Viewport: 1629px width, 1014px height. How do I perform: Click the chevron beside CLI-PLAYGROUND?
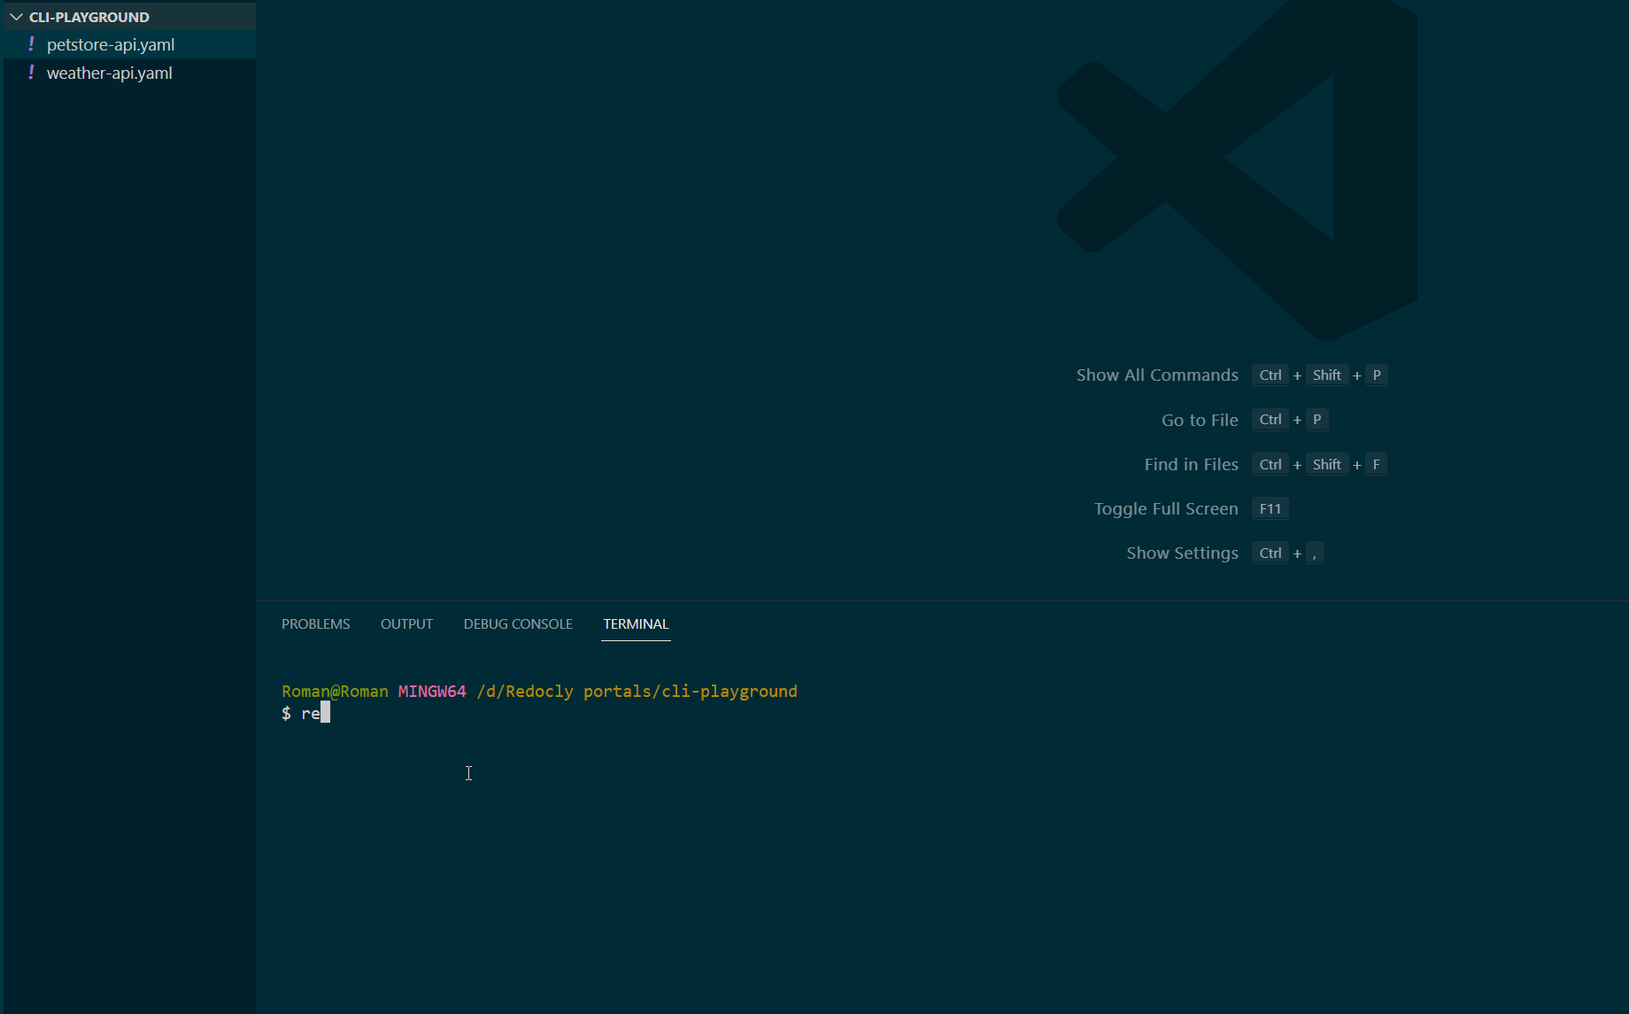14,16
